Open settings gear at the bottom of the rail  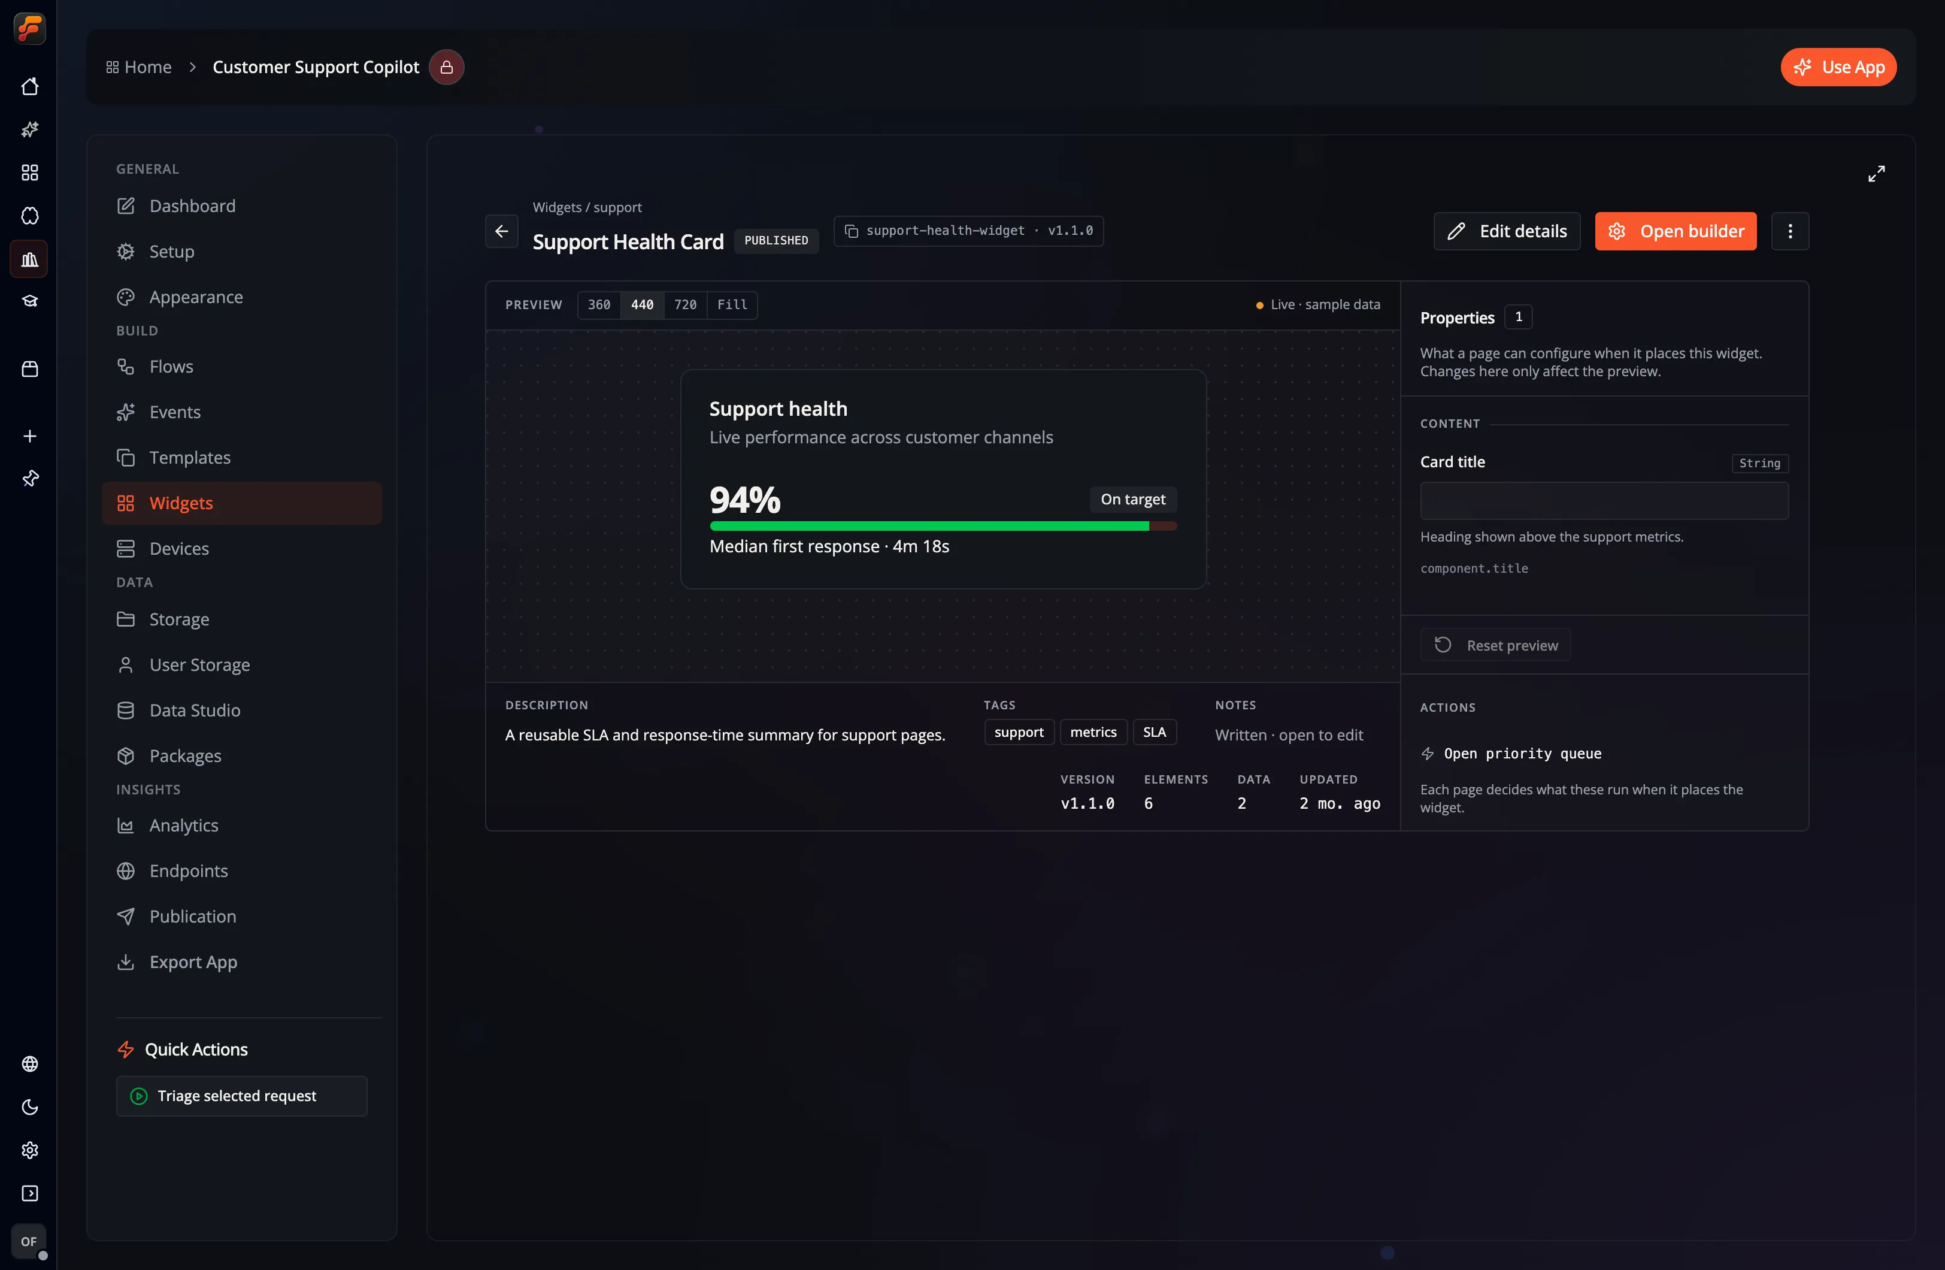(x=29, y=1151)
